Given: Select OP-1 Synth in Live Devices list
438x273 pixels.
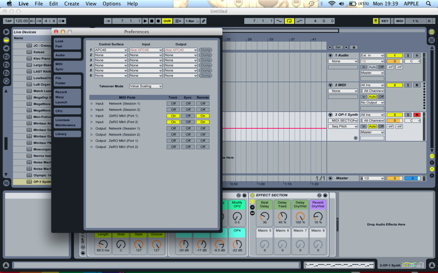Looking at the screenshot, I should tap(32, 182).
